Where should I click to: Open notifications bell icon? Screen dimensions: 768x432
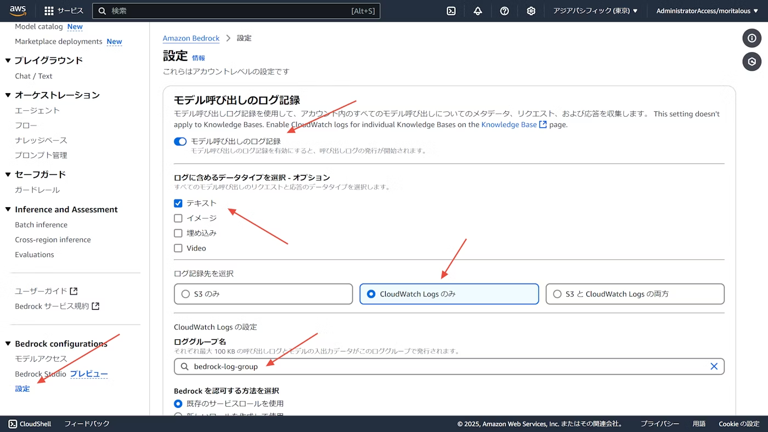[x=478, y=11]
